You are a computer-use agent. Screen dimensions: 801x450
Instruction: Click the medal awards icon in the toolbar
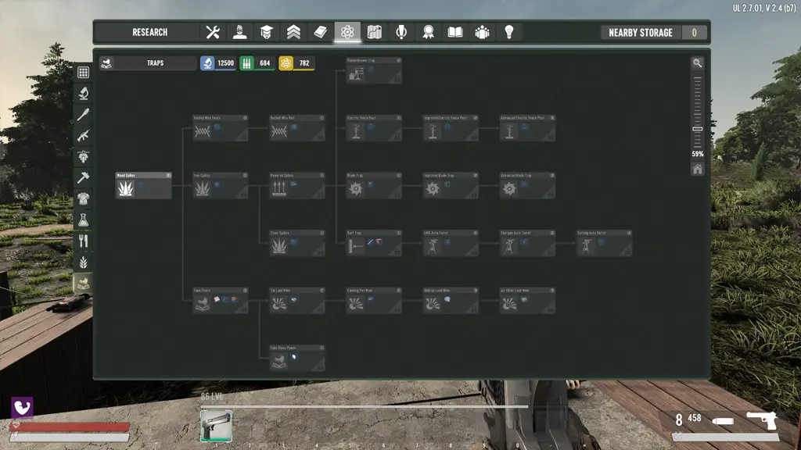(428, 33)
